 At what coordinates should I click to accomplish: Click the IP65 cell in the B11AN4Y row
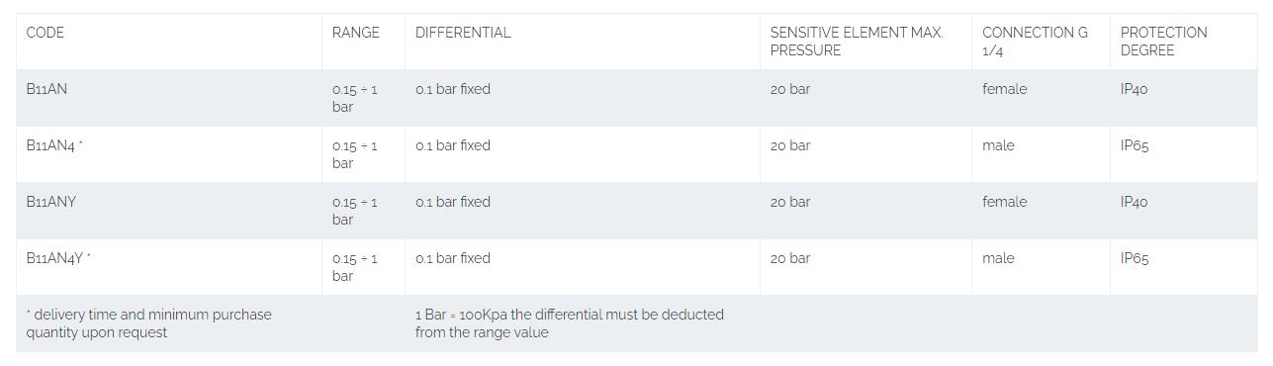[x=1135, y=258]
